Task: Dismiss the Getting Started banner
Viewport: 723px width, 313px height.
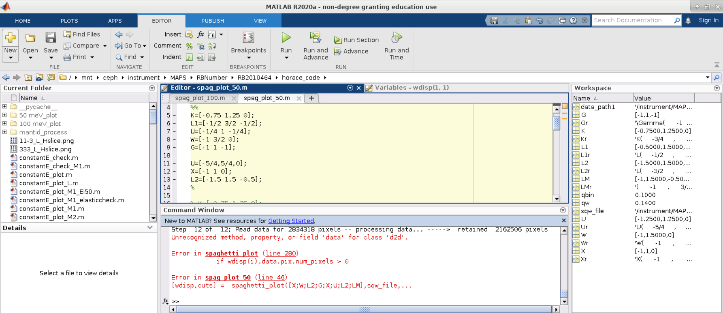Action: (x=563, y=220)
